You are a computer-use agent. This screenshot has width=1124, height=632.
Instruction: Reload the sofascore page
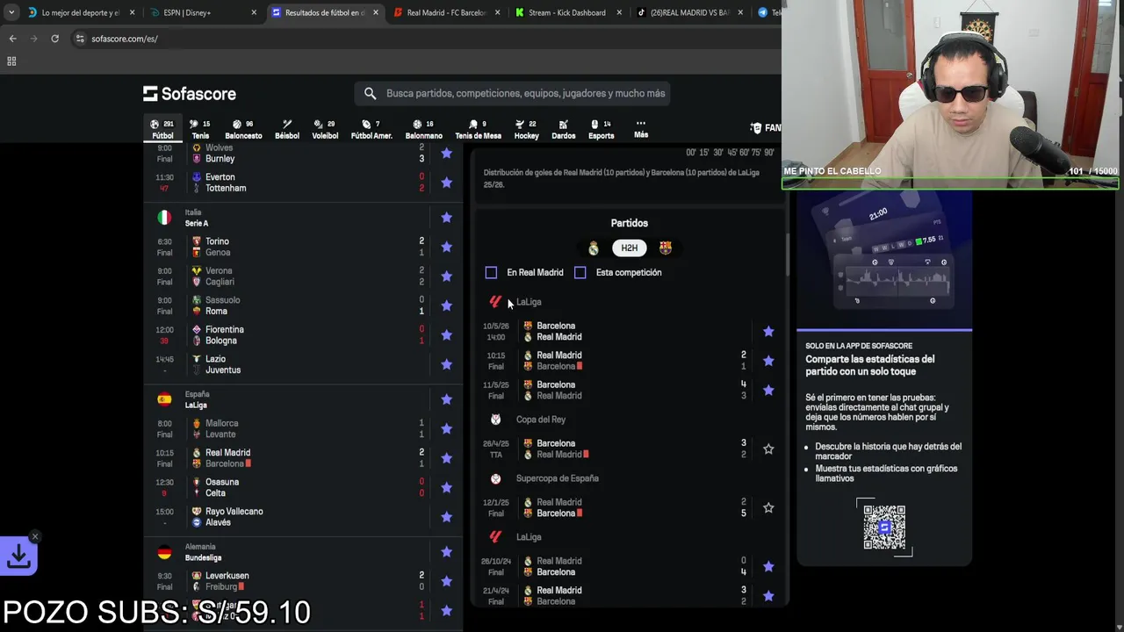(x=54, y=39)
